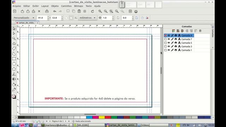This screenshot has height=127, width=226.
Task: Click the volume icon in system tray
Action: click(200, 125)
